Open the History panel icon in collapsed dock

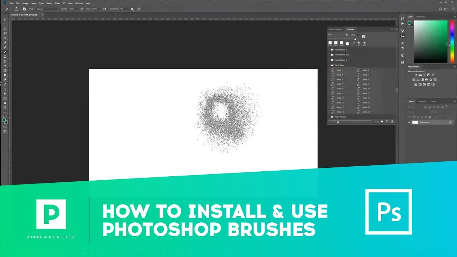[402, 18]
